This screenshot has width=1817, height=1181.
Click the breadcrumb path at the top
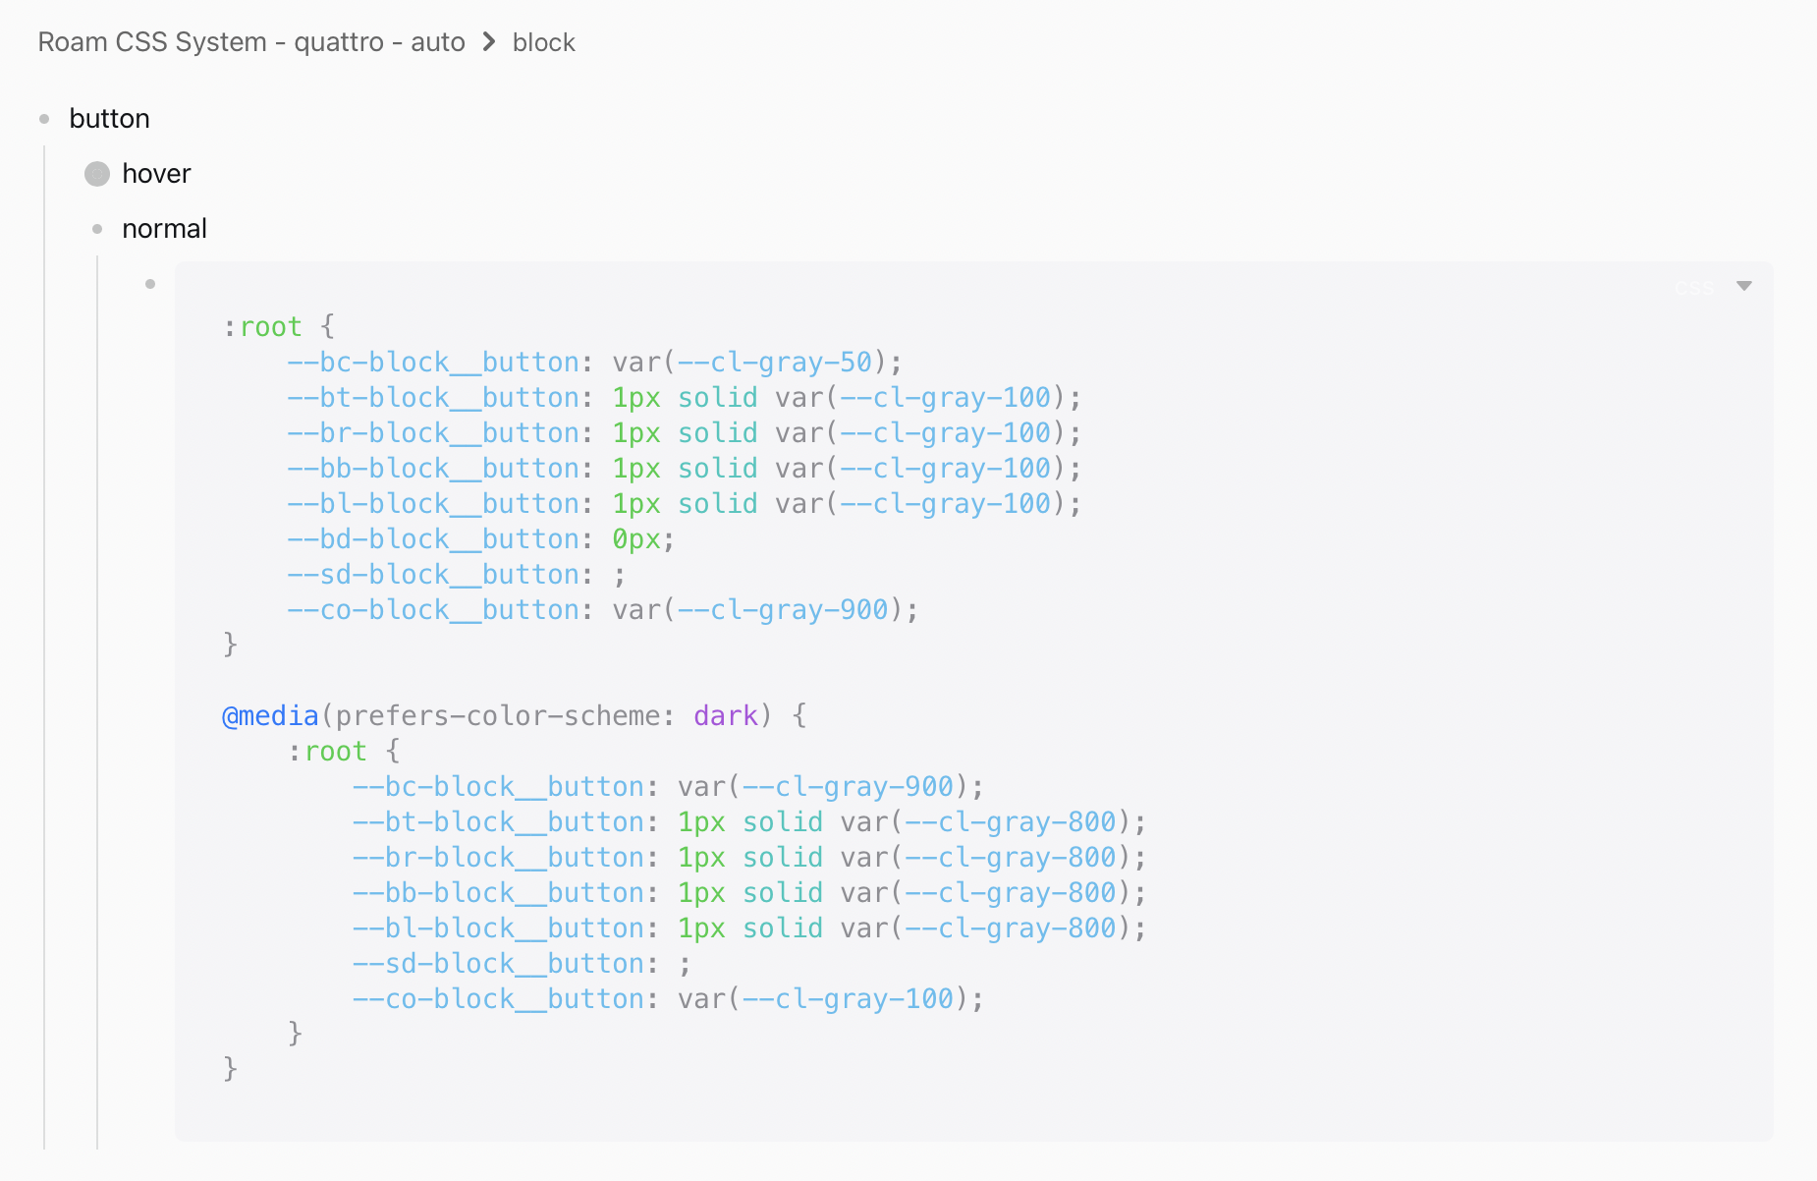295,42
